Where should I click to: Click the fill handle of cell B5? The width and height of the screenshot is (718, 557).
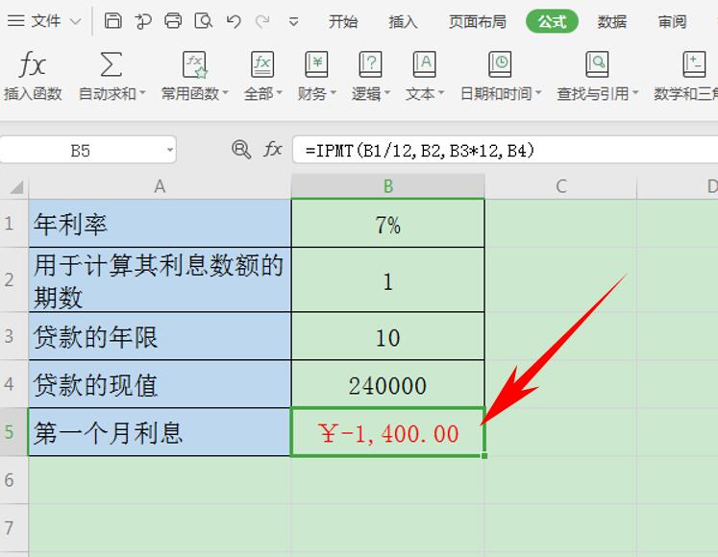pyautogui.click(x=484, y=455)
